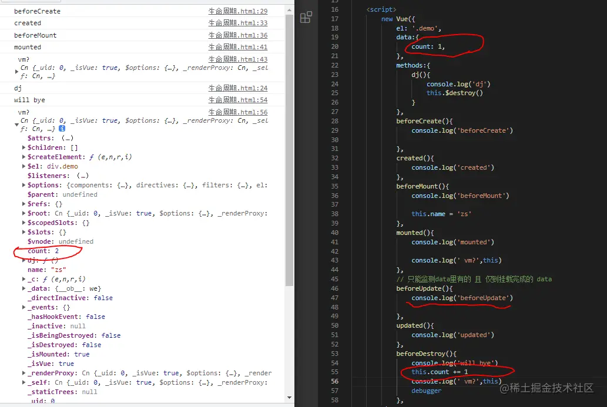607x407 pixels.
Task: Open source link 生命周期.html:24
Action: (238, 88)
